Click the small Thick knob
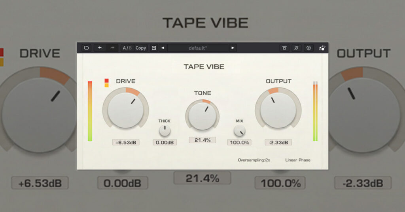This screenshot has height=212, width=405. 165,130
